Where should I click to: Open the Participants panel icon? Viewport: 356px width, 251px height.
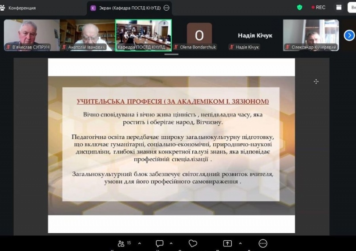(121, 243)
